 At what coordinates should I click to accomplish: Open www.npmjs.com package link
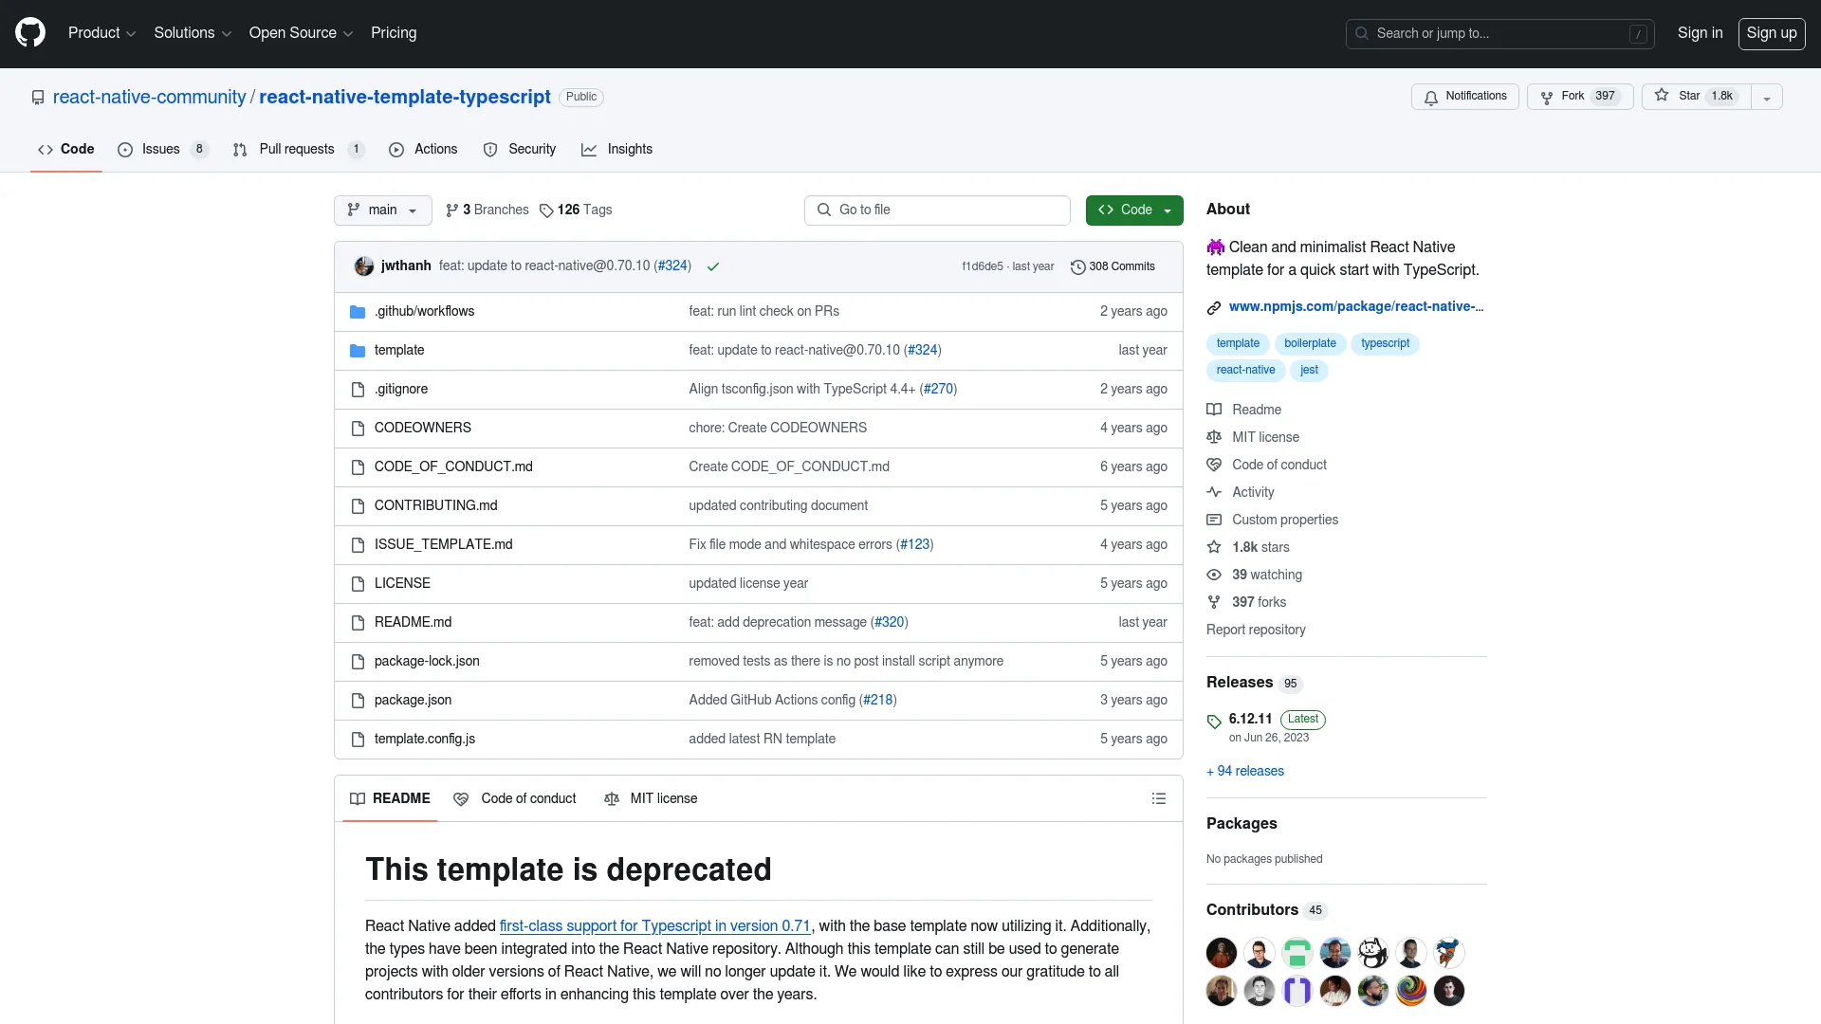(1354, 306)
